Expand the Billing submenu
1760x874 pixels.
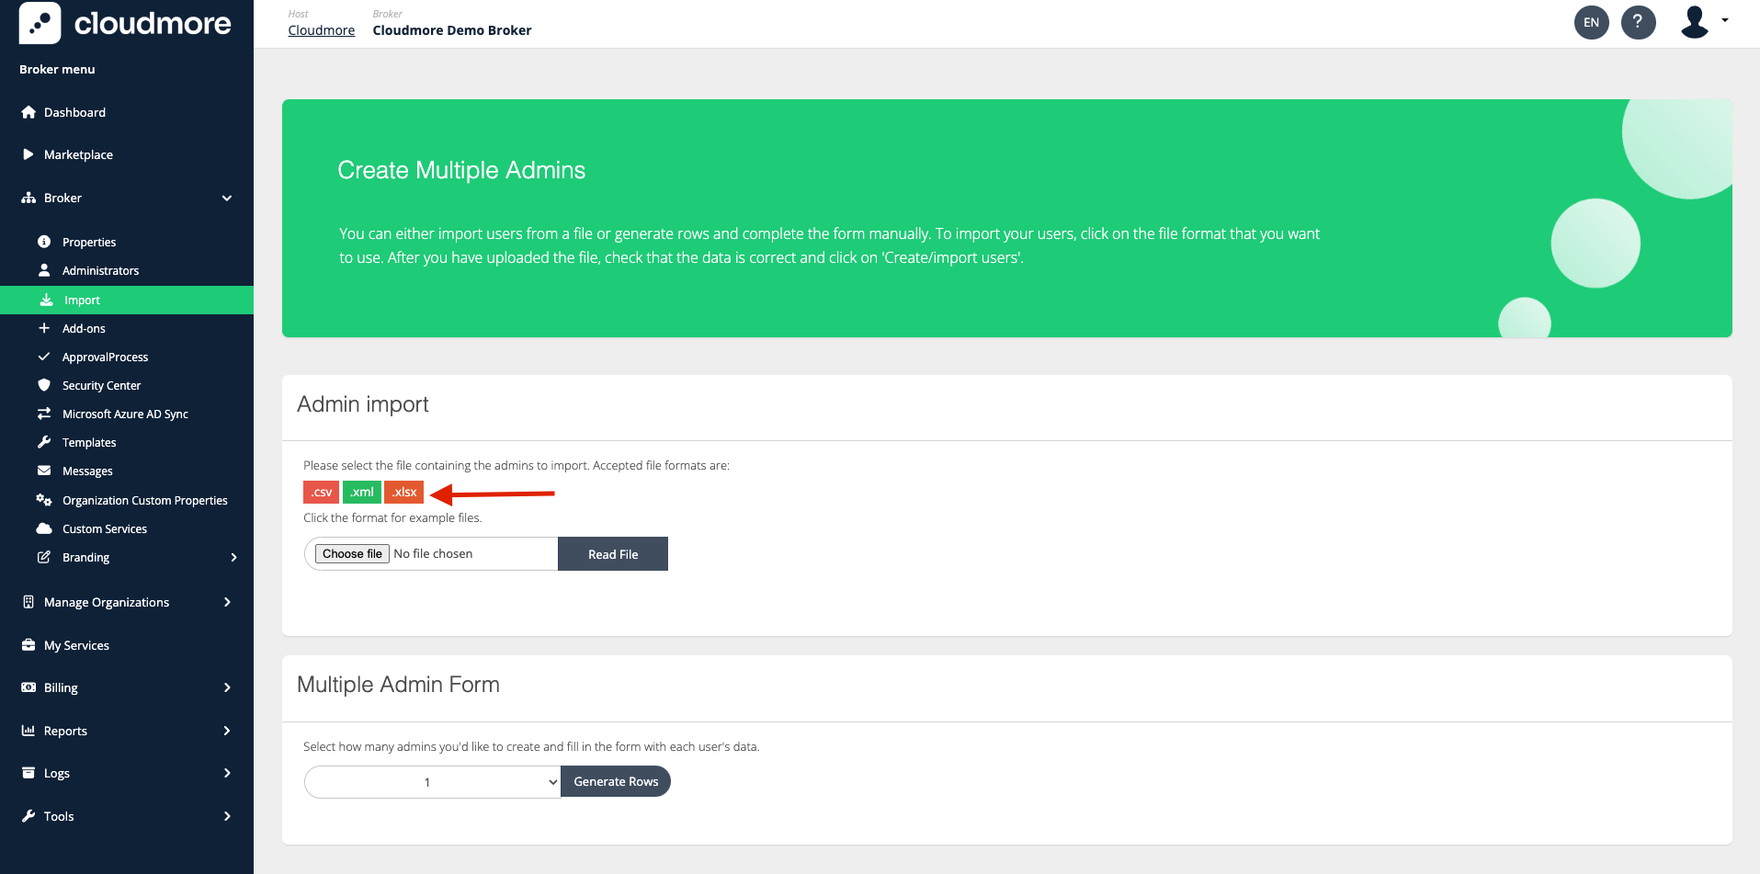(227, 687)
